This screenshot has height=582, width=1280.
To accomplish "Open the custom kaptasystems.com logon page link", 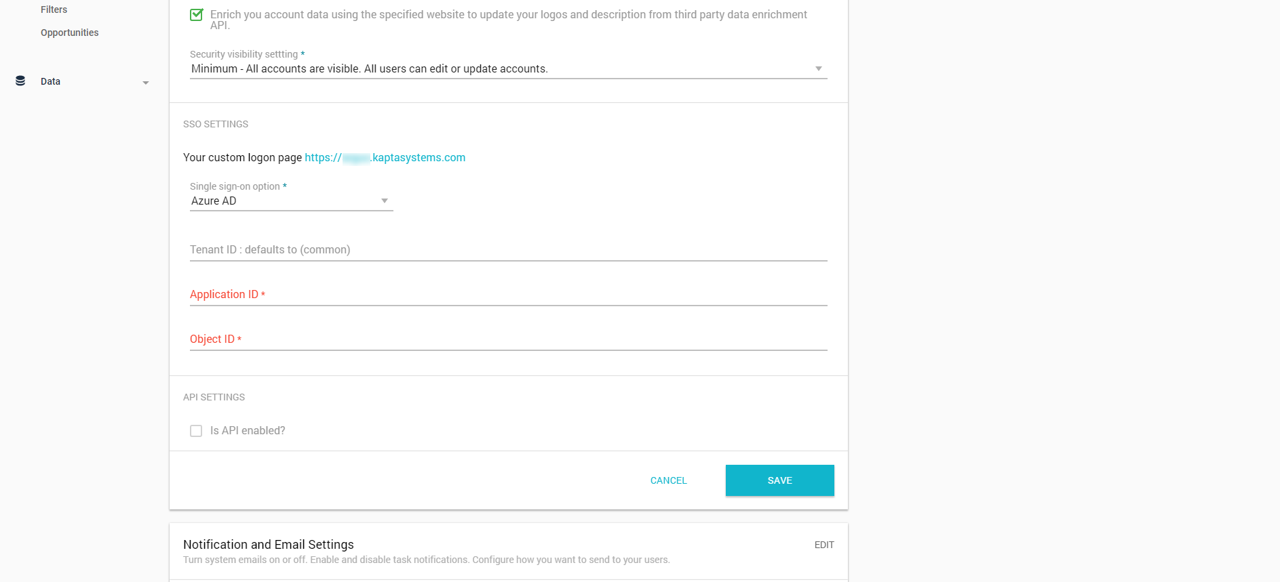I will pyautogui.click(x=385, y=157).
